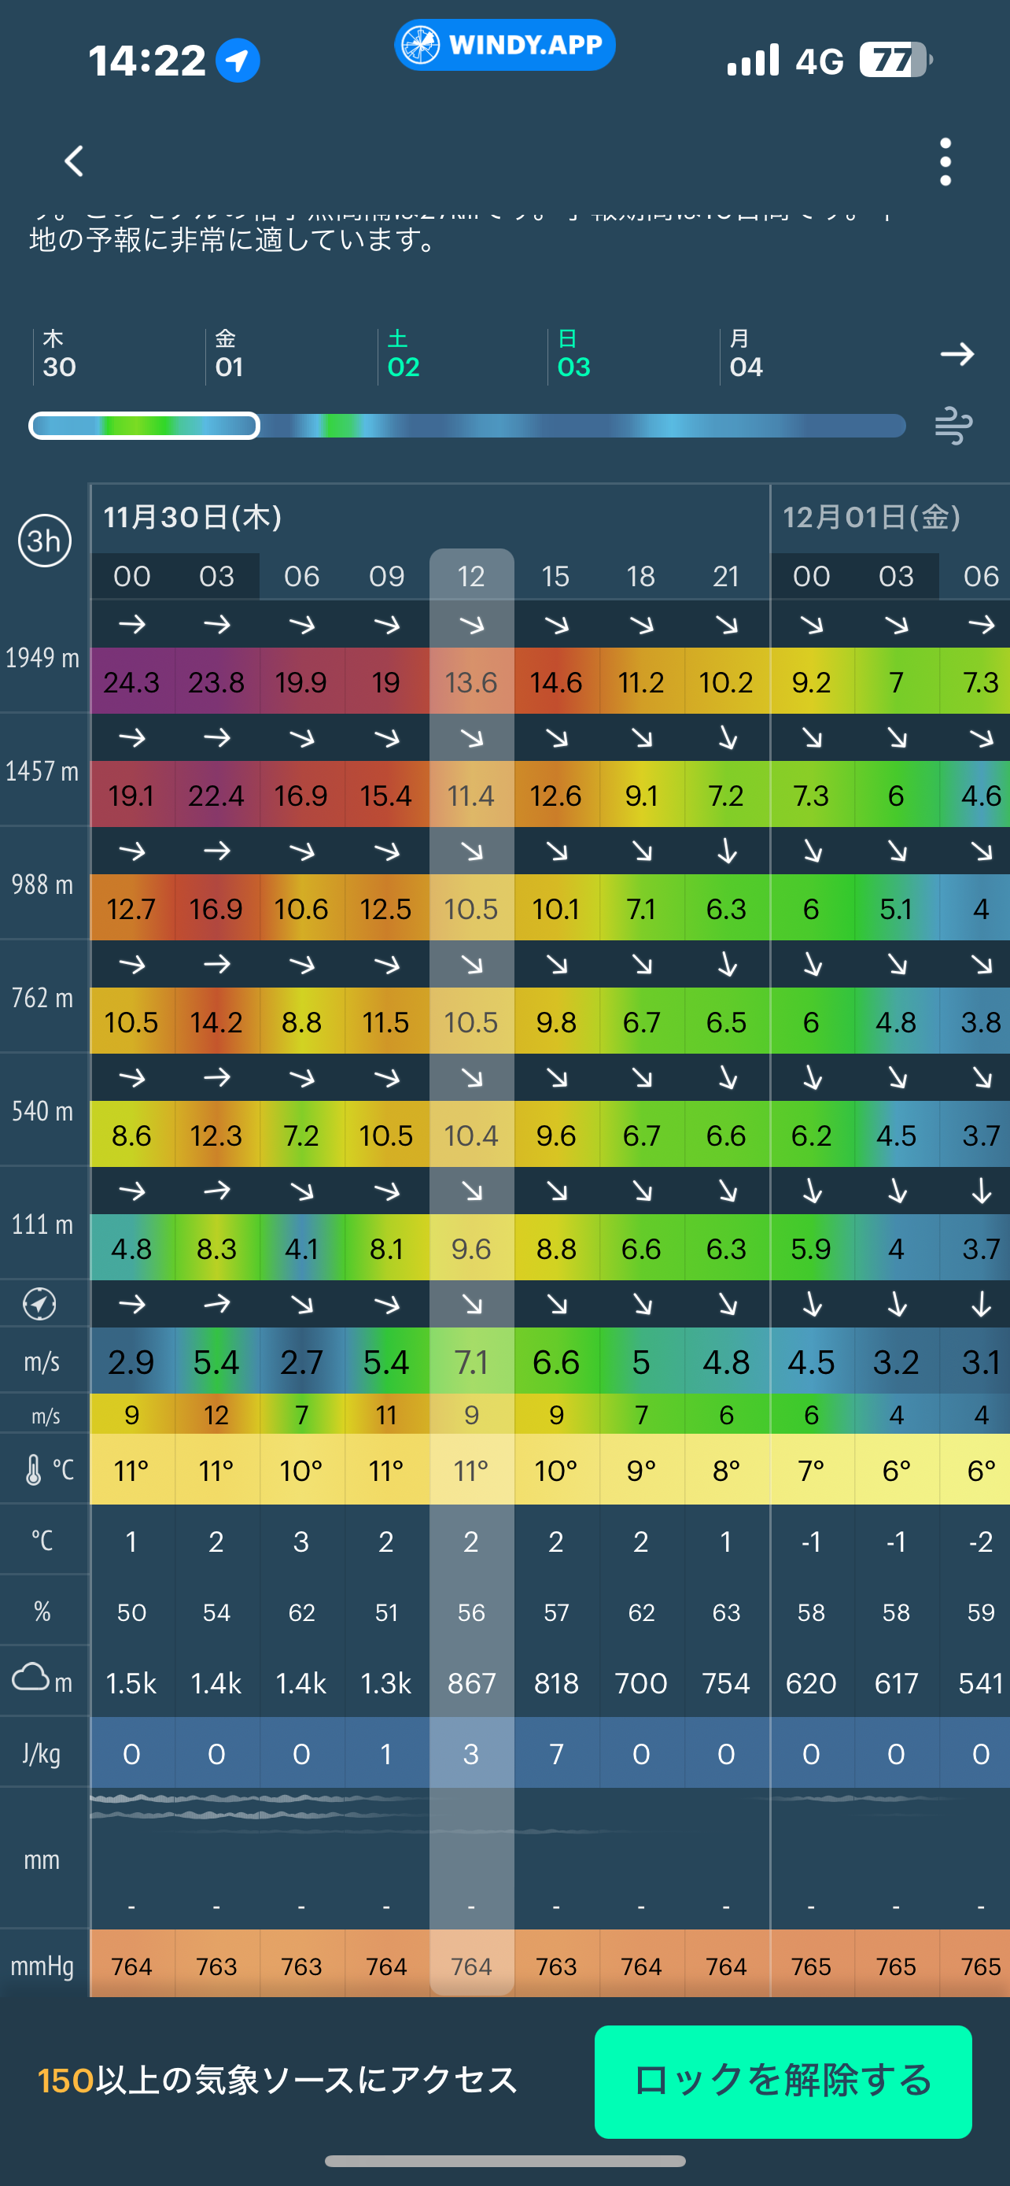The width and height of the screenshot is (1010, 2186).
Task: Toggle the 3h time step button
Action: (x=44, y=541)
